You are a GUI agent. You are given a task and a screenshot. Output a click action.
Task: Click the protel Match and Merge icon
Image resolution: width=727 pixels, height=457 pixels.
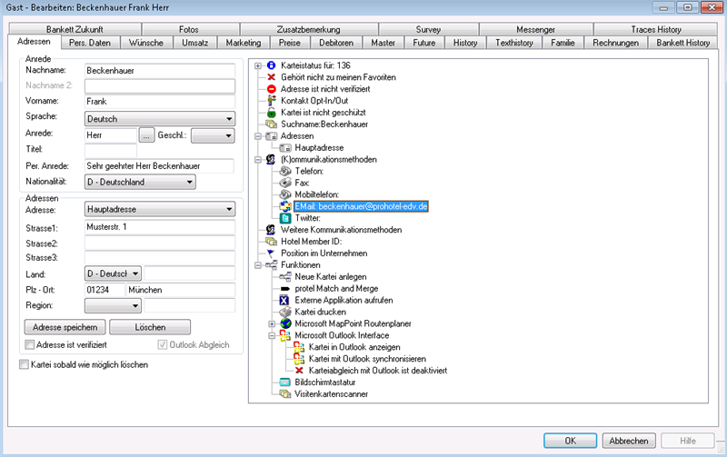point(285,289)
